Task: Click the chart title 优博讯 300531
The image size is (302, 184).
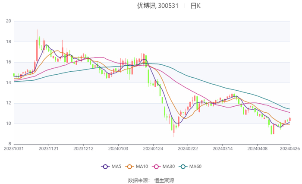Action: pos(158,6)
